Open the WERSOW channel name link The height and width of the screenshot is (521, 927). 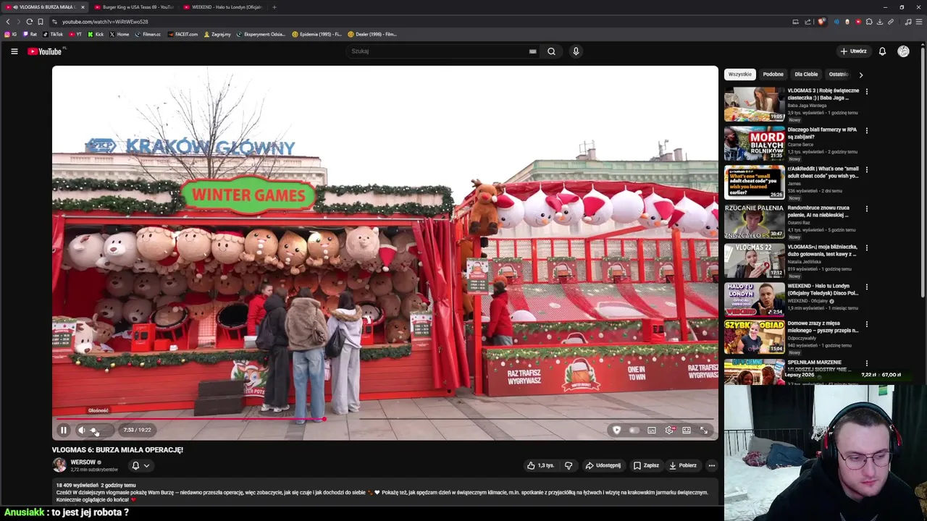[83, 462]
